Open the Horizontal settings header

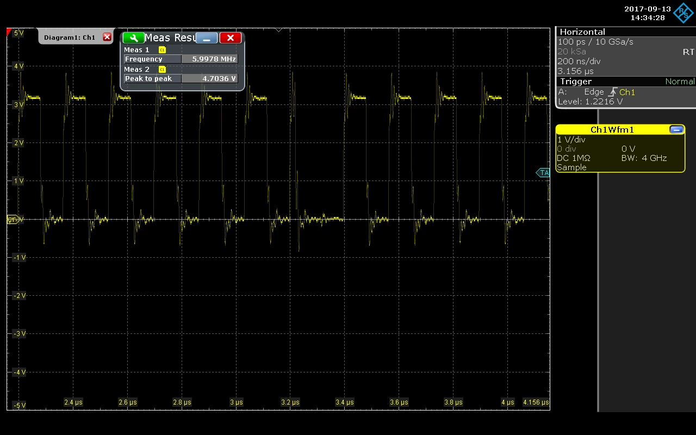tap(625, 32)
